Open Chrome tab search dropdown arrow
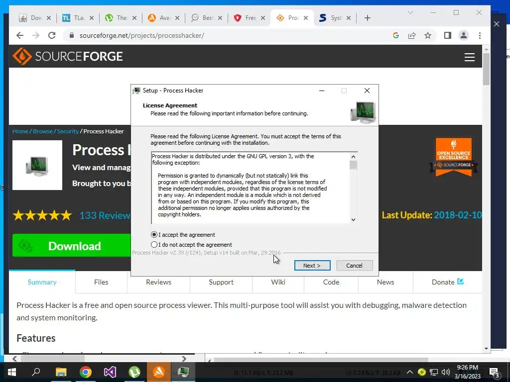Viewport: 510px width, 382px height. (x=410, y=12)
